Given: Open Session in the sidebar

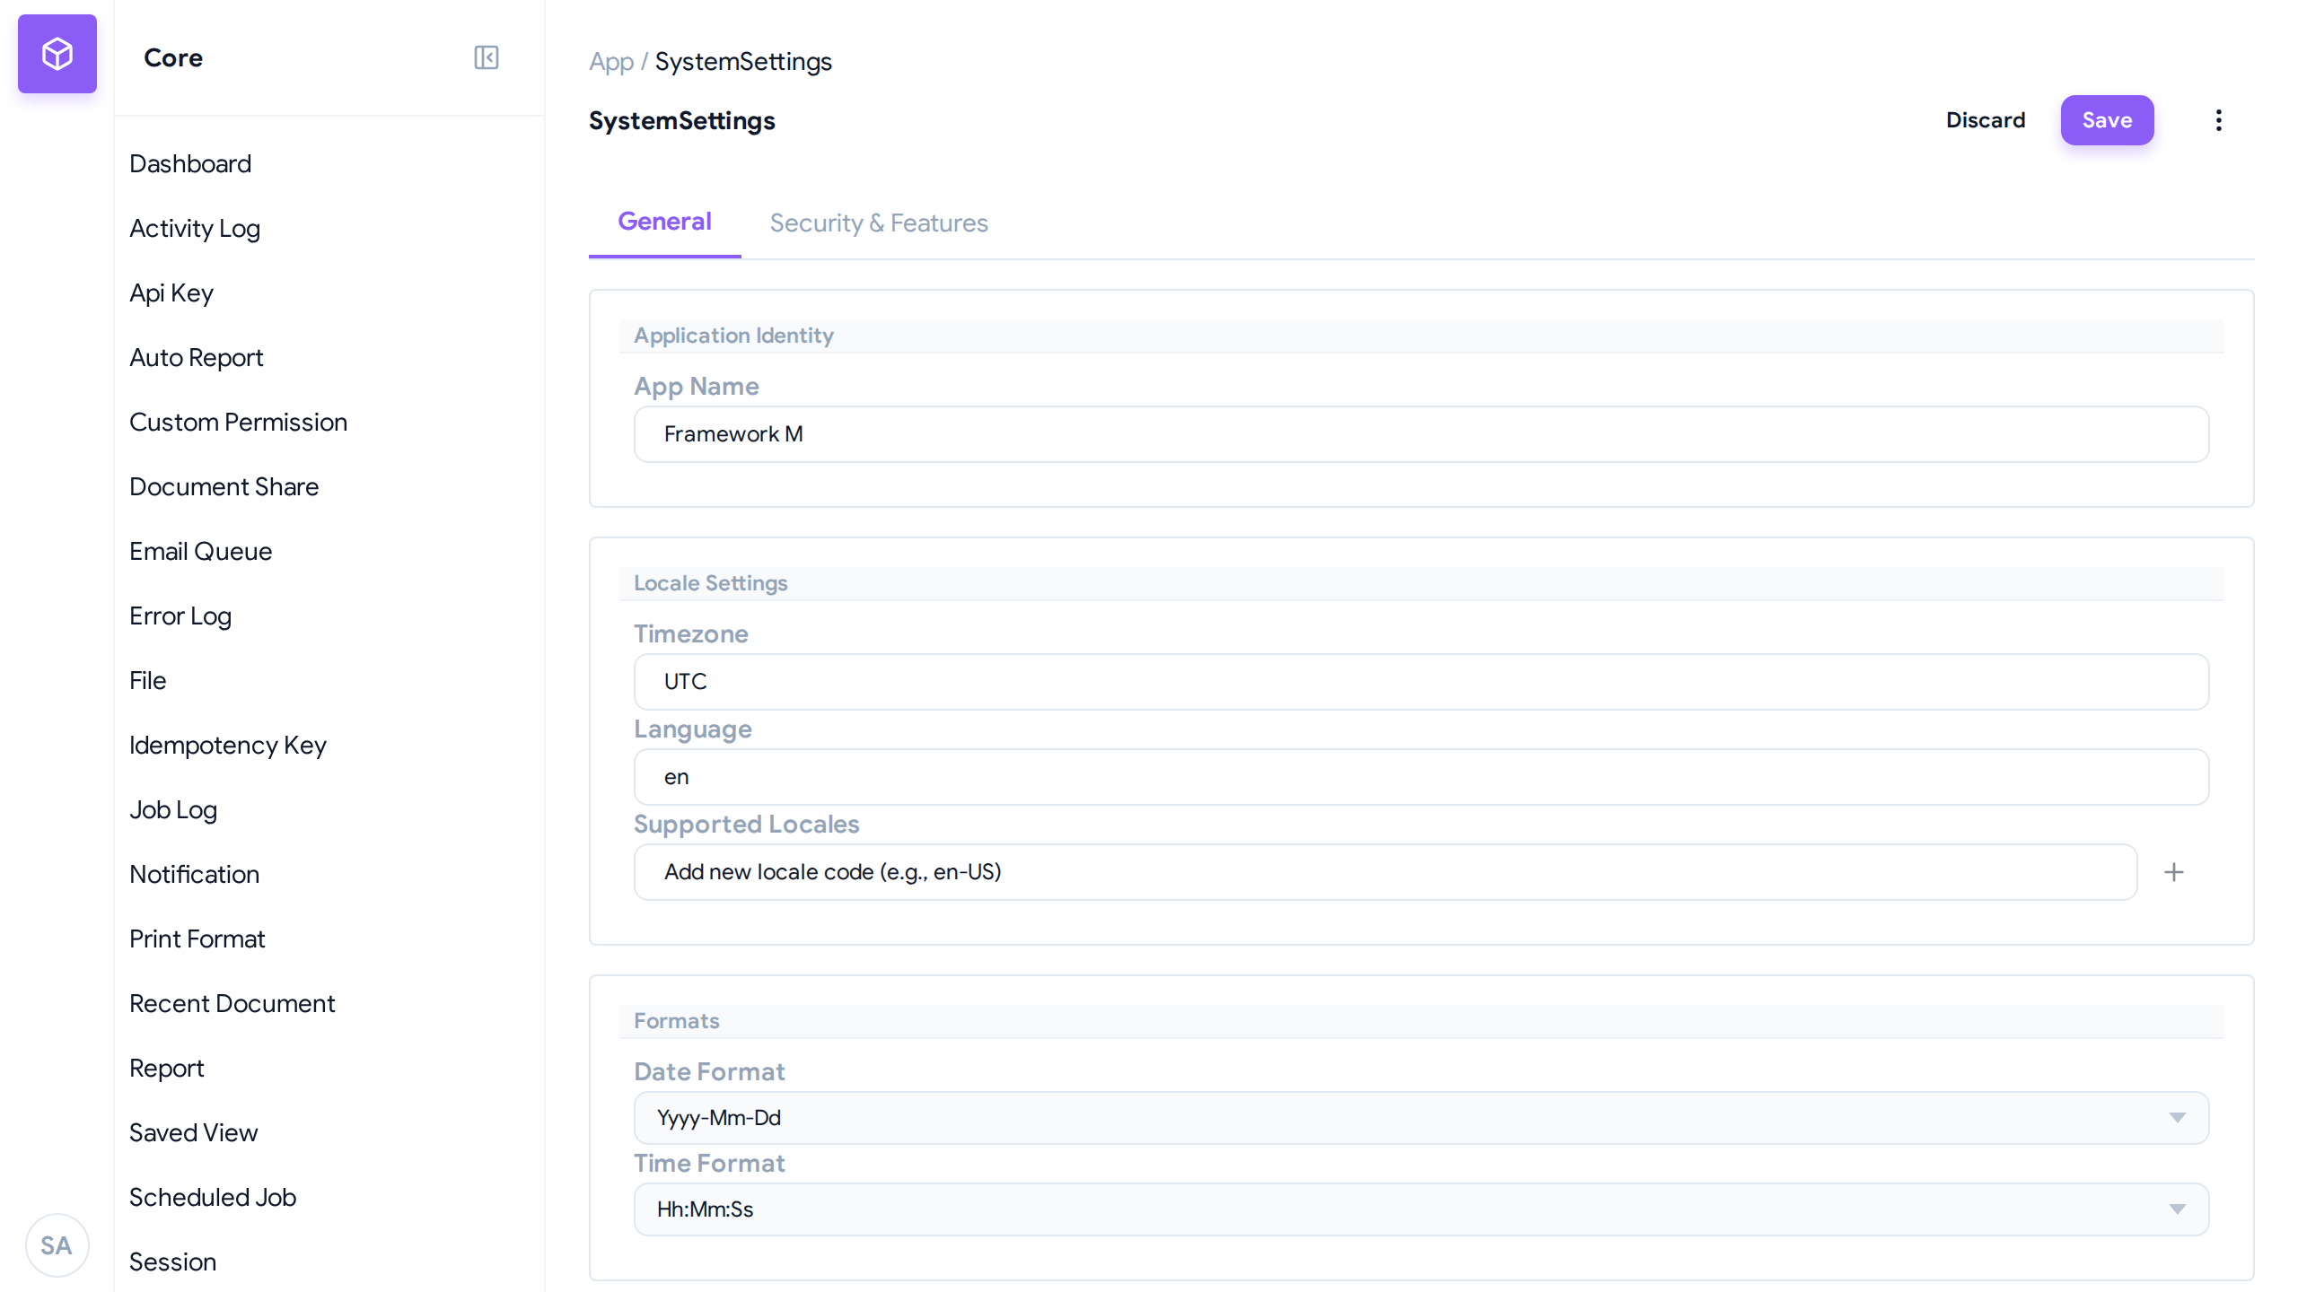Looking at the screenshot, I should (173, 1261).
